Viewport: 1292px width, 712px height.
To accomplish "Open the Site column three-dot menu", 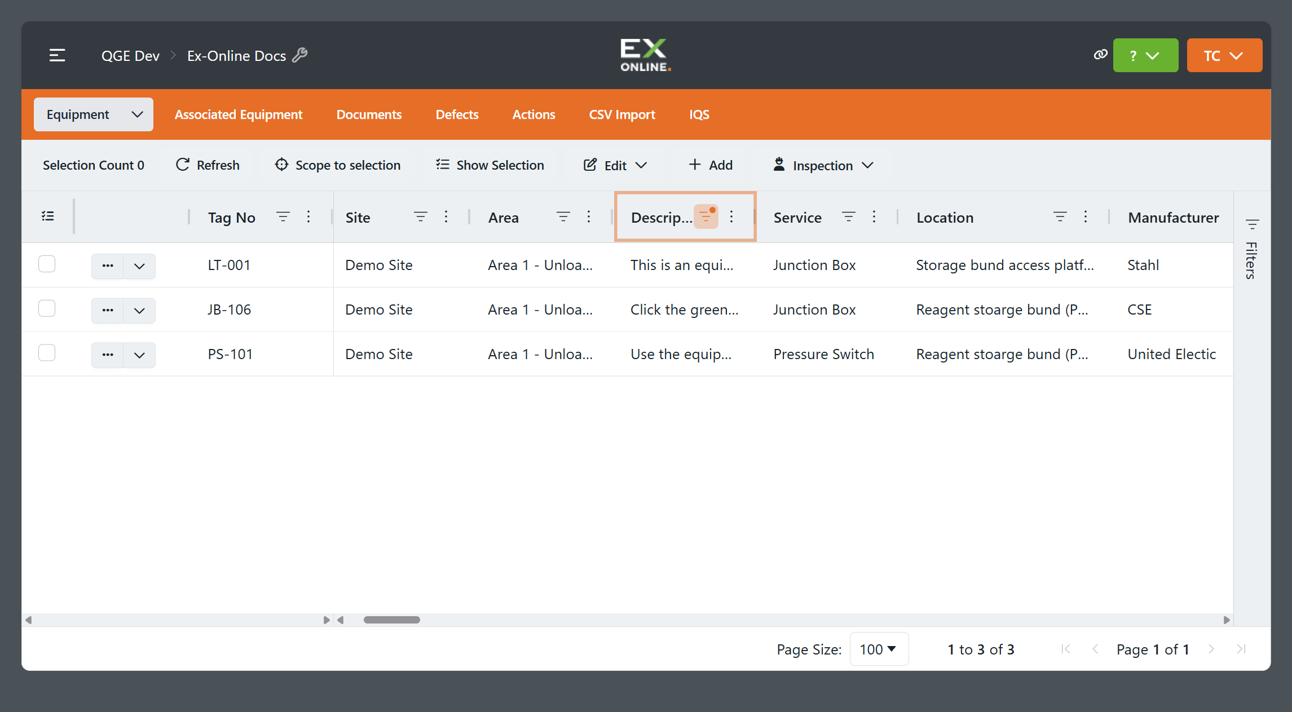I will (446, 217).
